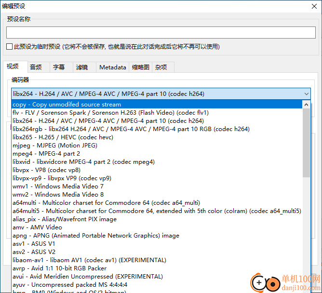
Task: Select libvpx - VP8 encoder
Action: [x=157, y=170]
